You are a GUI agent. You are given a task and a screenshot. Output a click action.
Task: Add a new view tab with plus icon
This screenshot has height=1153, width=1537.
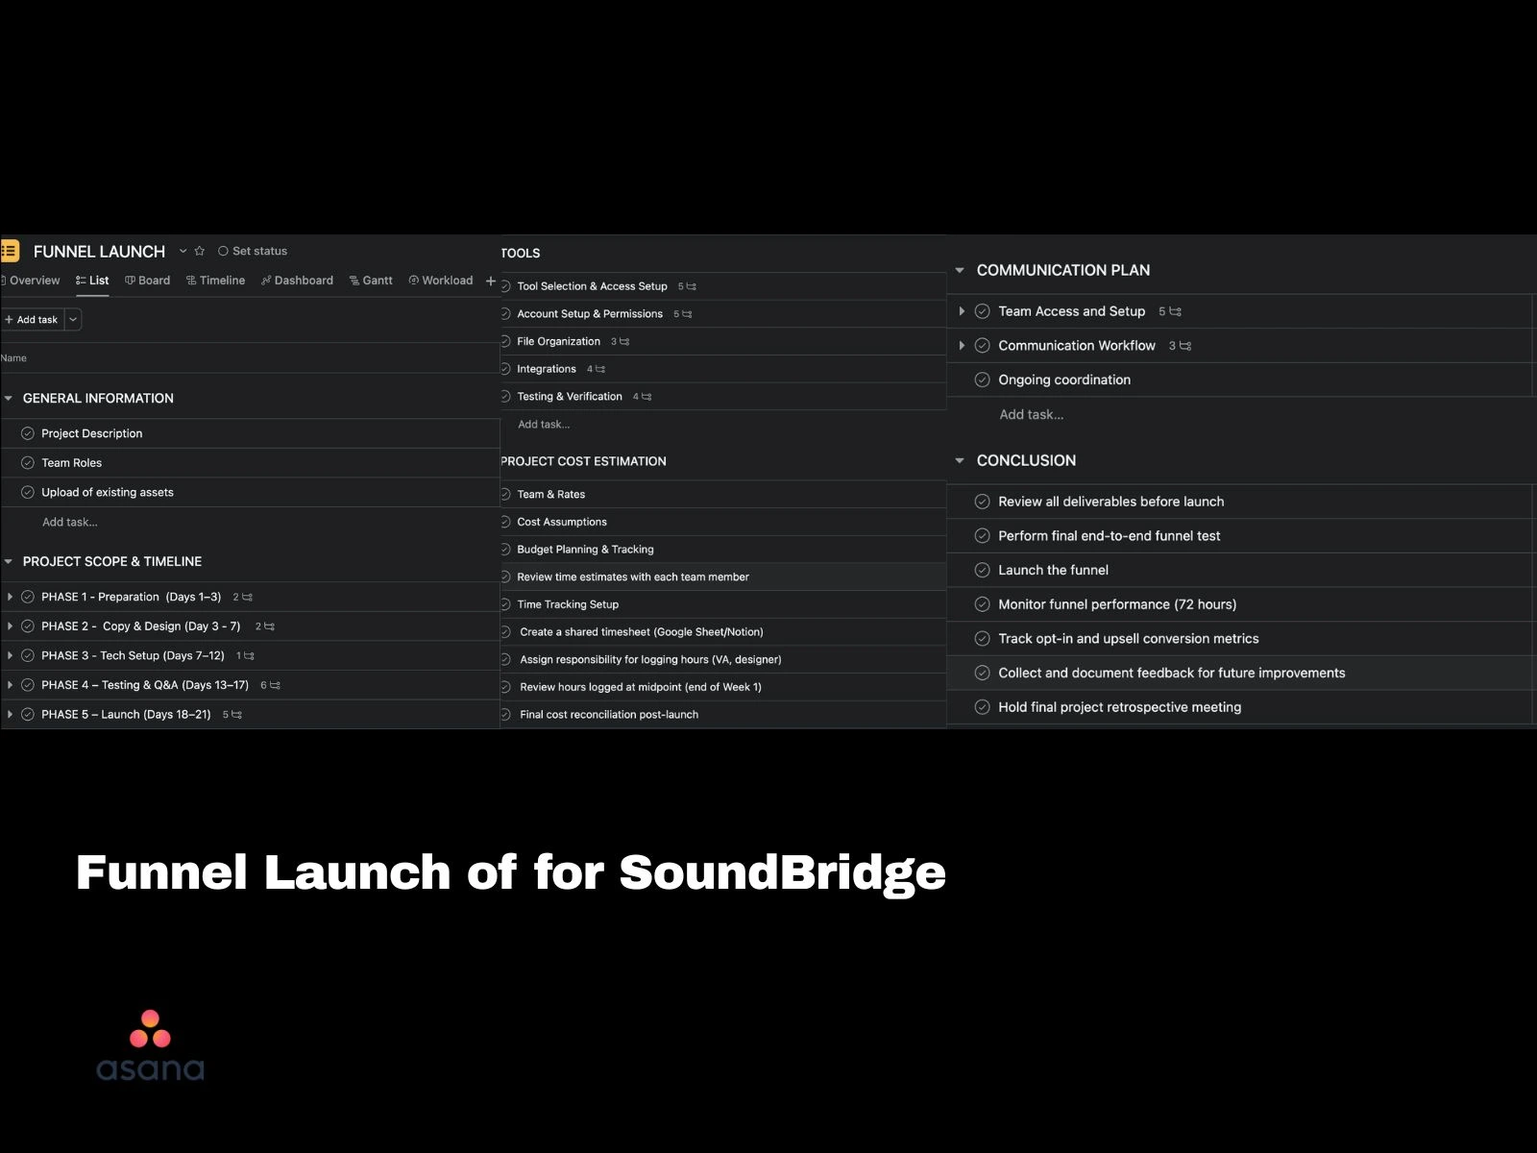pyautogui.click(x=491, y=281)
